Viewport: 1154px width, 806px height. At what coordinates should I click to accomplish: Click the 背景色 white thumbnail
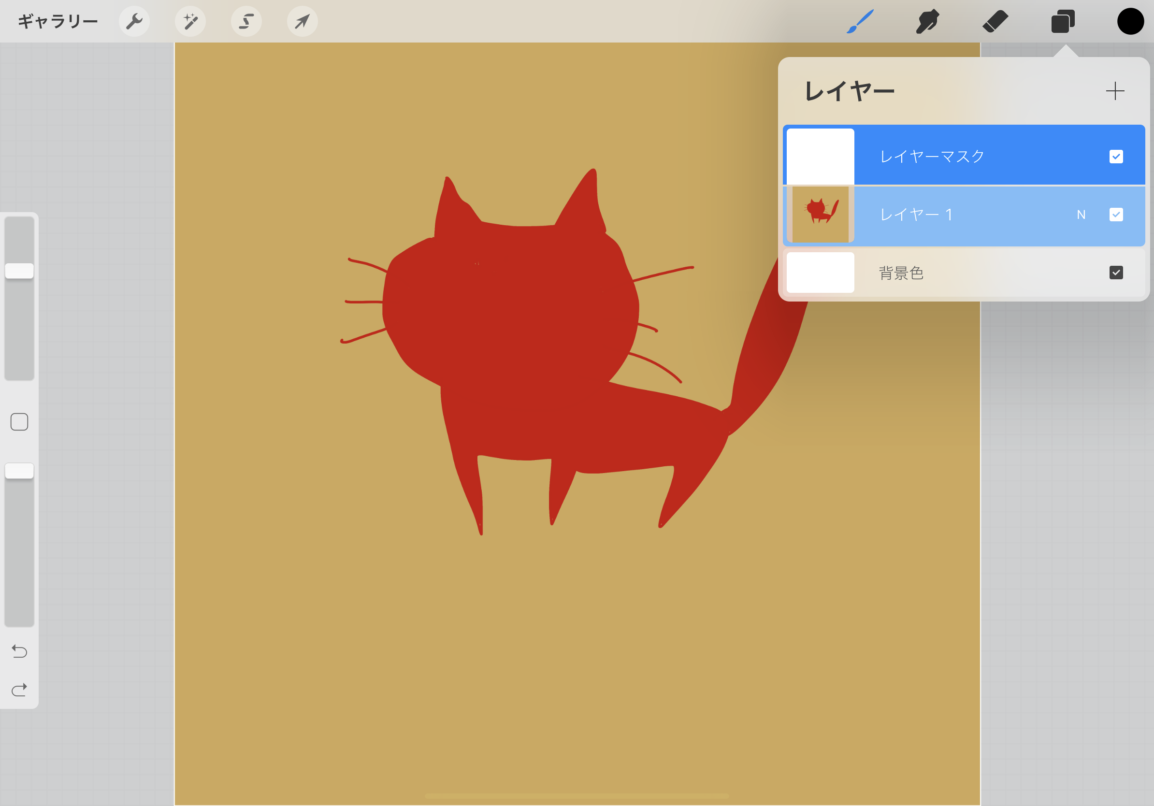pos(820,273)
